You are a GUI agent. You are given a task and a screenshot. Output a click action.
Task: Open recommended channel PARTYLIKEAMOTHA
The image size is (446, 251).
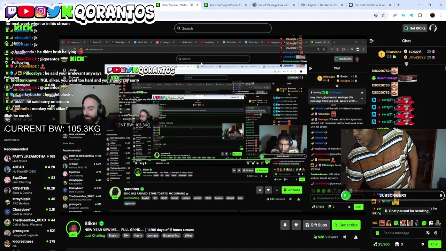tap(30, 158)
